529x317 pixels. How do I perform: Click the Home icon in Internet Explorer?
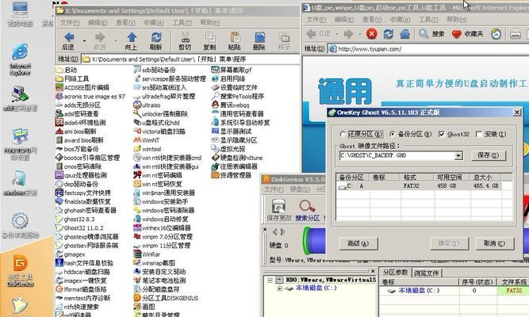pos(404,34)
